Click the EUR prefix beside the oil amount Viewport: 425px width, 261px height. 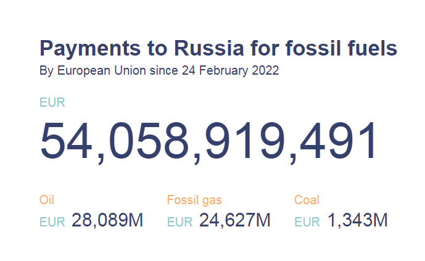point(52,222)
